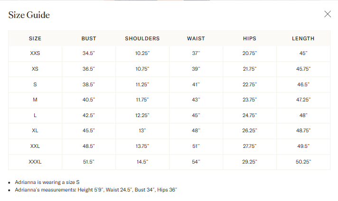Click the Size Guide heading

(29, 15)
